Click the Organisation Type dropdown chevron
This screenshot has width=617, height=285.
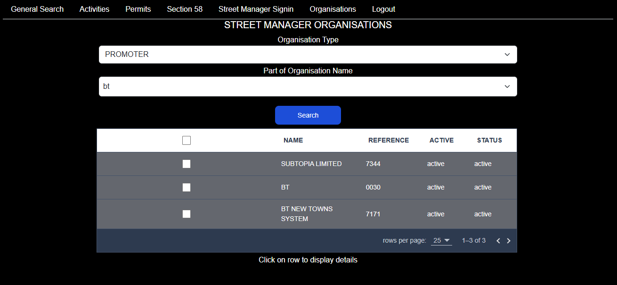pos(507,54)
